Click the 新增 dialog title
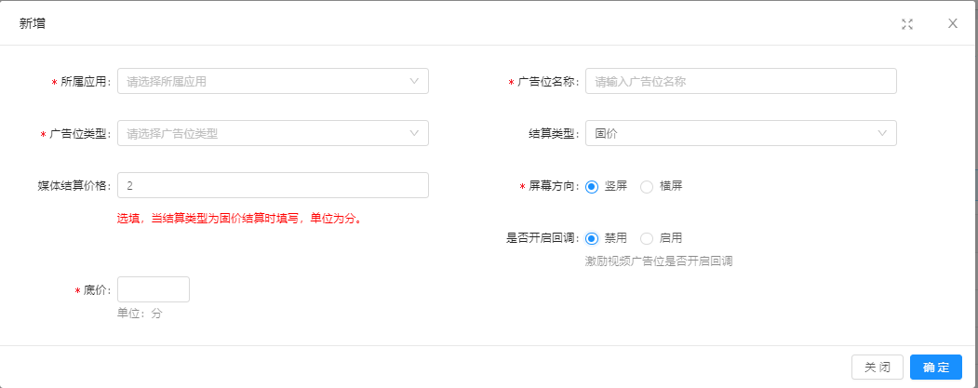 pos(33,23)
